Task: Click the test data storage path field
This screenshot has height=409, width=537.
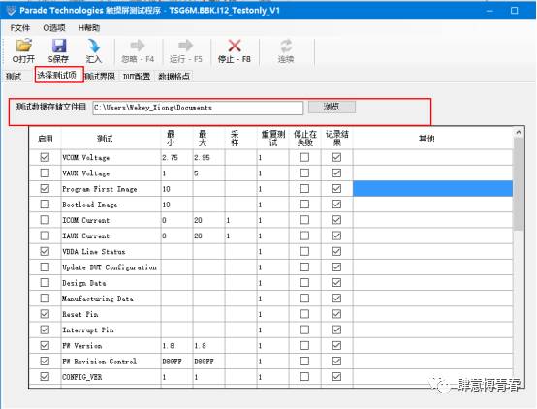Action: click(198, 108)
